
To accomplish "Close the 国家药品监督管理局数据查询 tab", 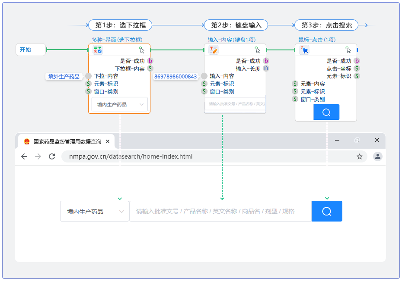I will [108, 141].
